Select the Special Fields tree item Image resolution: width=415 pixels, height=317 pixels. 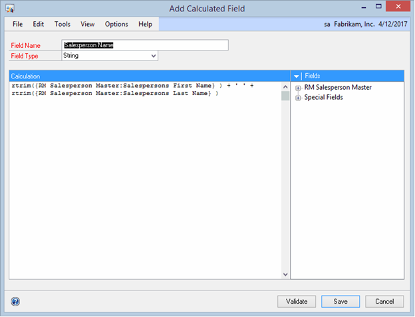click(x=323, y=97)
